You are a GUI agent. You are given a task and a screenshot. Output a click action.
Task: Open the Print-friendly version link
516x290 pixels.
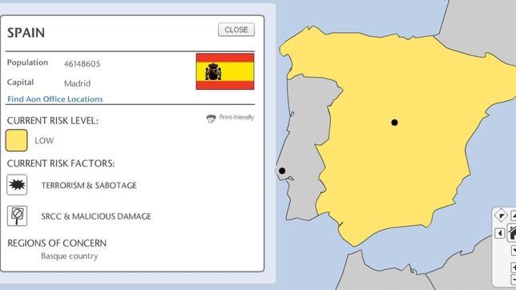click(x=236, y=117)
